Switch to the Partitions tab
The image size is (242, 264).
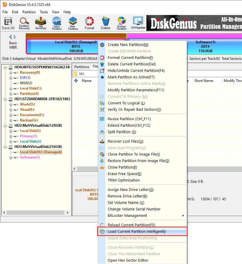(82, 67)
